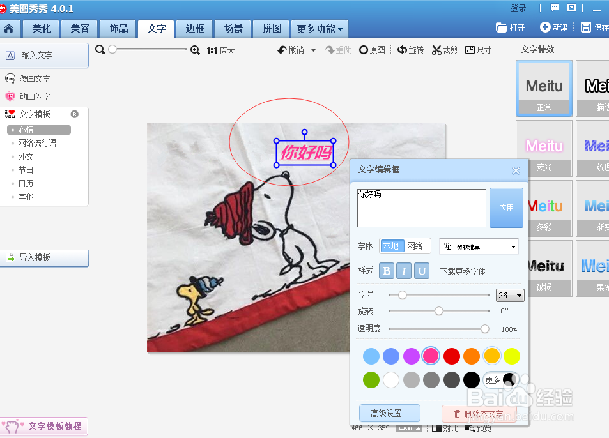Screen dimensions: 609x438
Task: Select the 其他 template category
Action: click(26, 197)
